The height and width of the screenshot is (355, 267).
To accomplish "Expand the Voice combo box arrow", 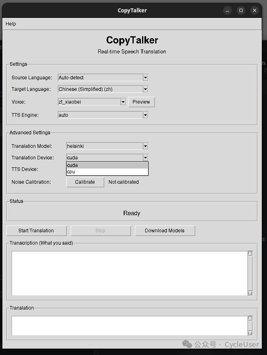I will [x=123, y=102].
